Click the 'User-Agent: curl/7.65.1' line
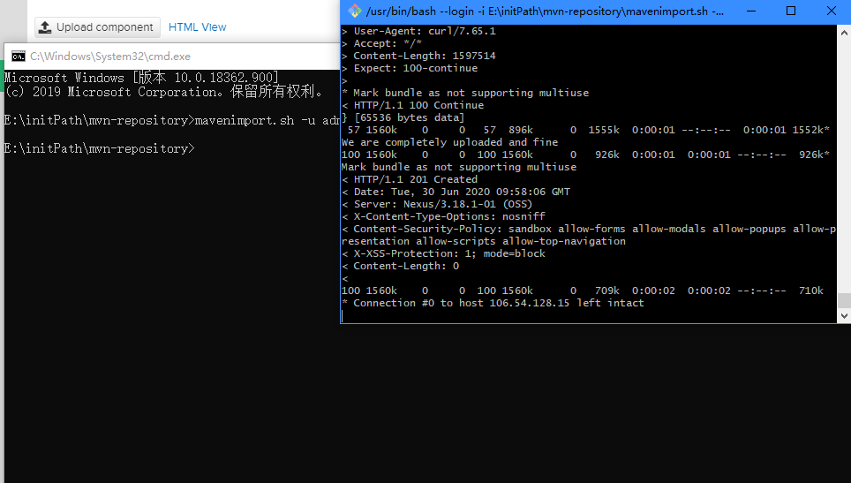The height and width of the screenshot is (483, 851). pos(418,31)
